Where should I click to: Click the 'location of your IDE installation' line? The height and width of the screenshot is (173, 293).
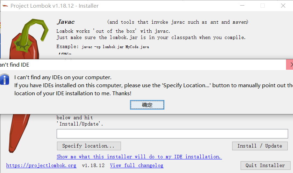point(73,93)
